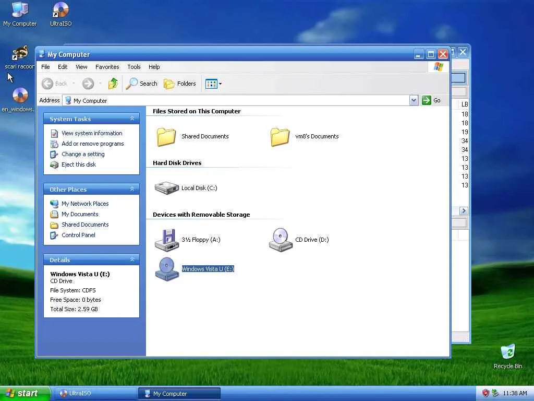Click the Forward navigation button
This screenshot has width=534, height=401.
point(88,84)
